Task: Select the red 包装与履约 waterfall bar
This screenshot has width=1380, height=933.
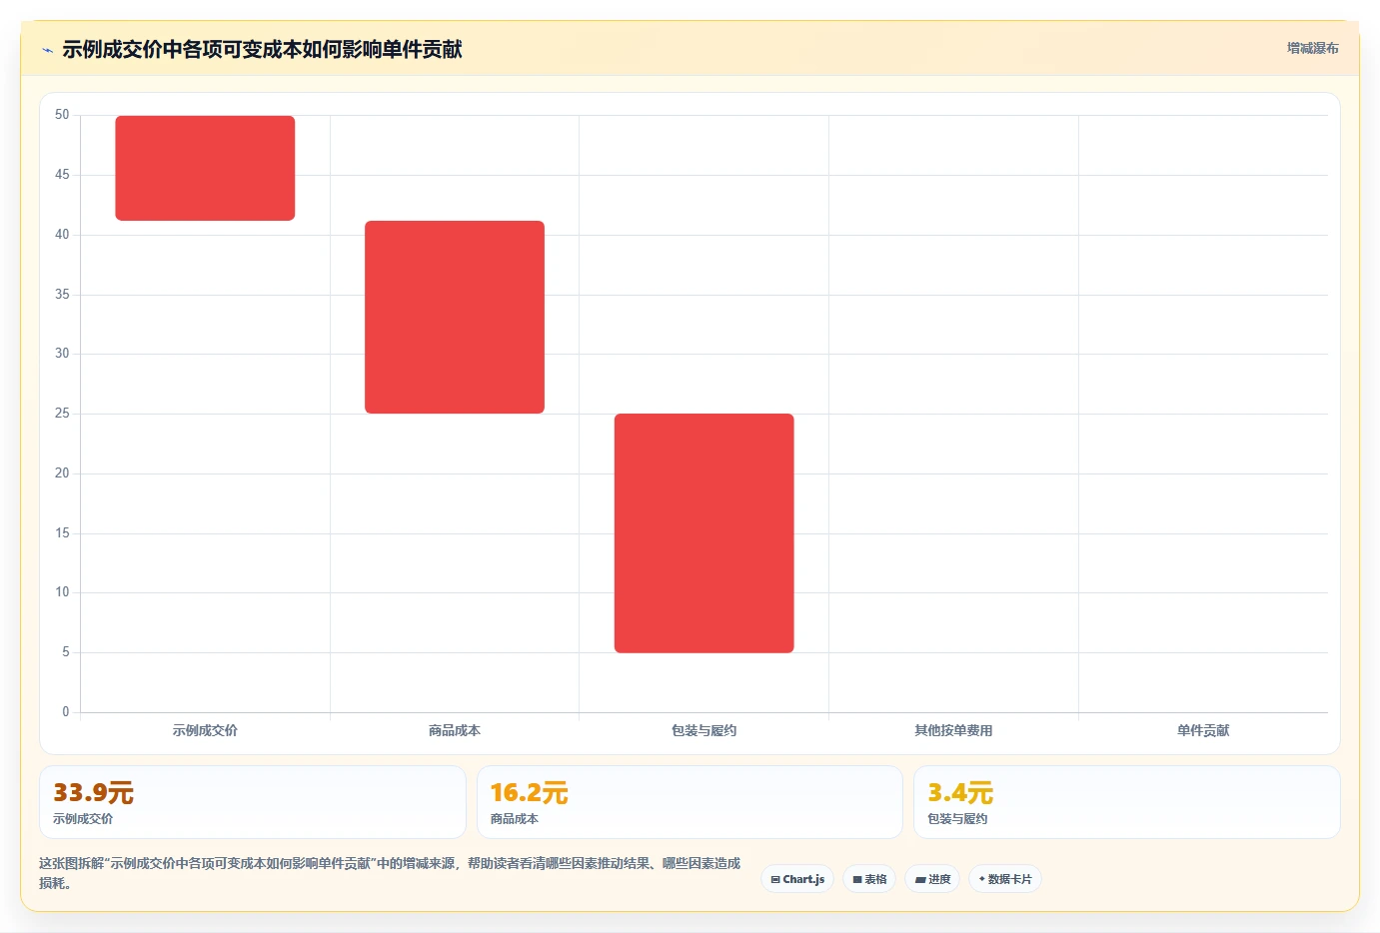Action: tap(704, 533)
